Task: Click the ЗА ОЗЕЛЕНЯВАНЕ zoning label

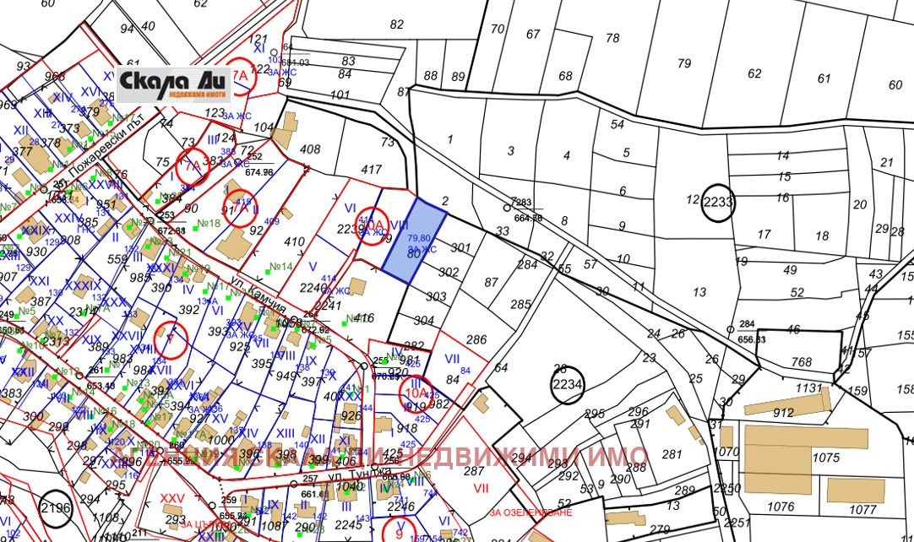Action: tap(530, 512)
